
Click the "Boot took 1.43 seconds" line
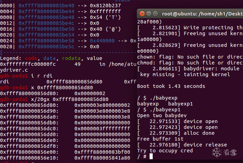click(x=171, y=86)
